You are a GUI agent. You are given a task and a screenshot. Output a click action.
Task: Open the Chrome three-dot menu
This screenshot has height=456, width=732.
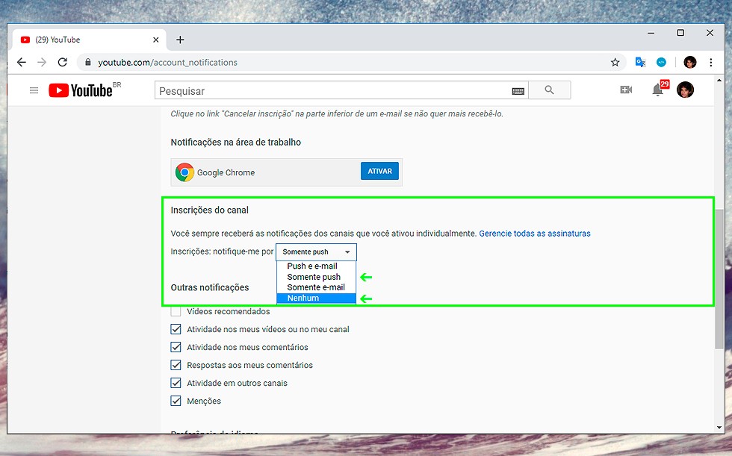(710, 62)
